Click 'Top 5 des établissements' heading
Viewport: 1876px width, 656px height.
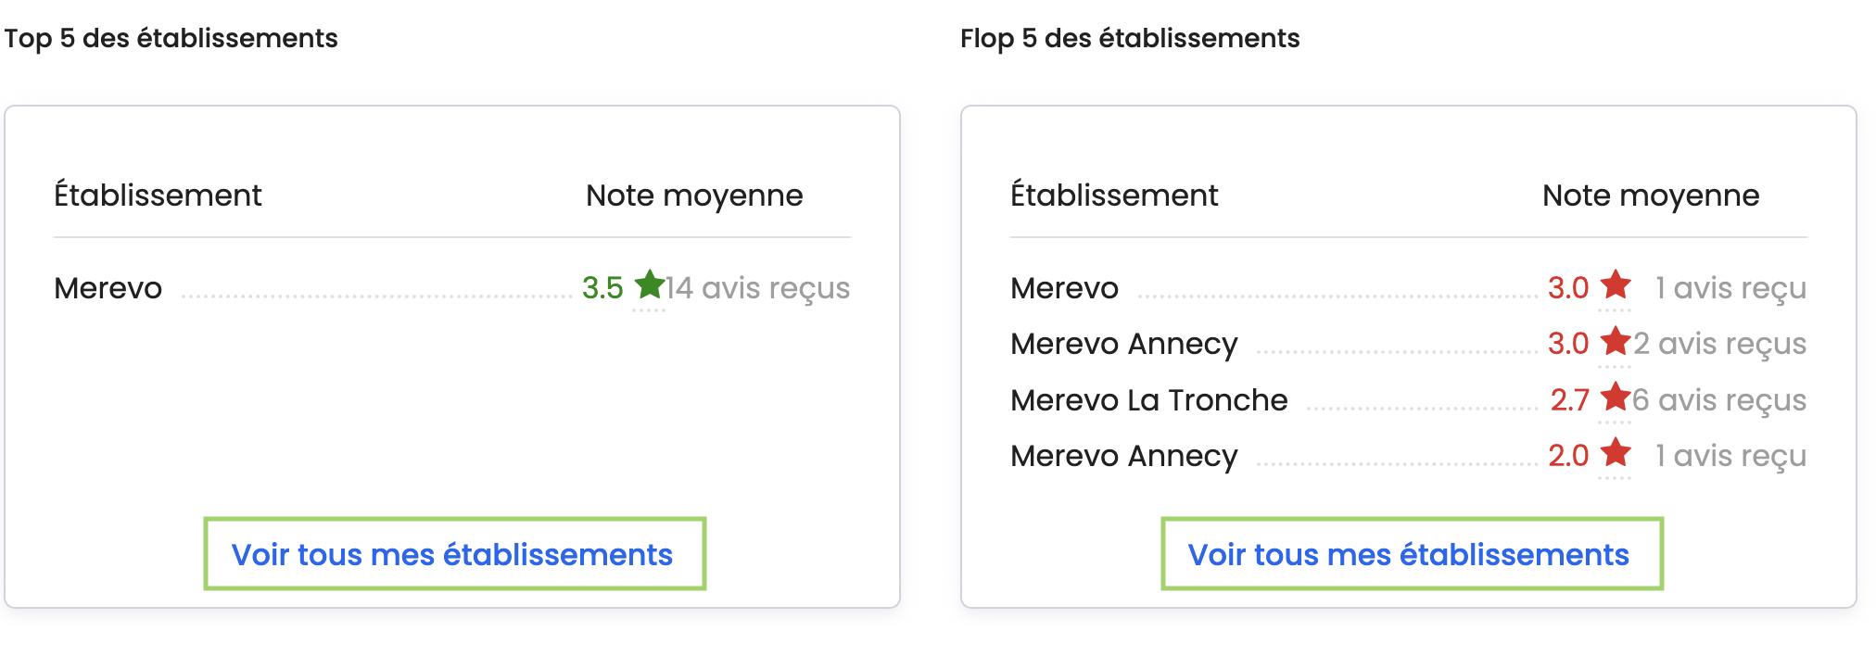click(x=171, y=38)
